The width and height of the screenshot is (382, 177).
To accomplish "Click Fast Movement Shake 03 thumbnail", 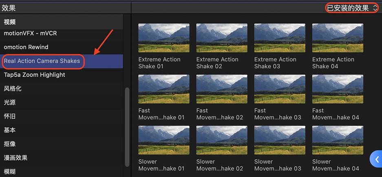I will 280,88.
